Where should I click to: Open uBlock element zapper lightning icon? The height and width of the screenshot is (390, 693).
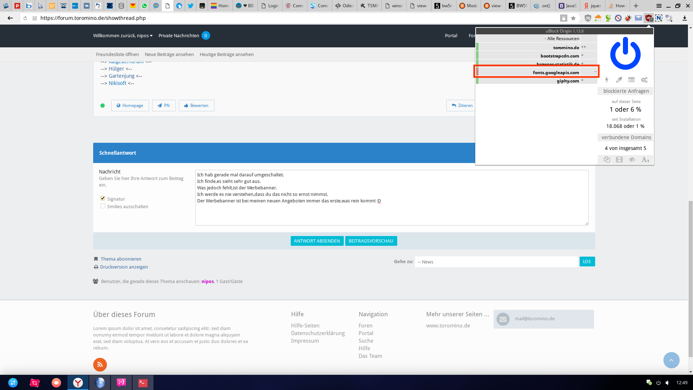[x=607, y=80]
